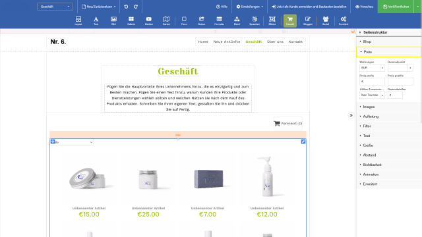
Task: Click the green Veröffentlichen button
Action: pos(396,7)
